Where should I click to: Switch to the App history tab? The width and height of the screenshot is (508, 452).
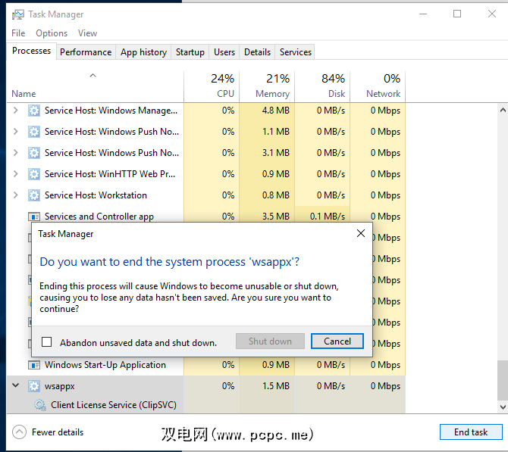point(143,52)
